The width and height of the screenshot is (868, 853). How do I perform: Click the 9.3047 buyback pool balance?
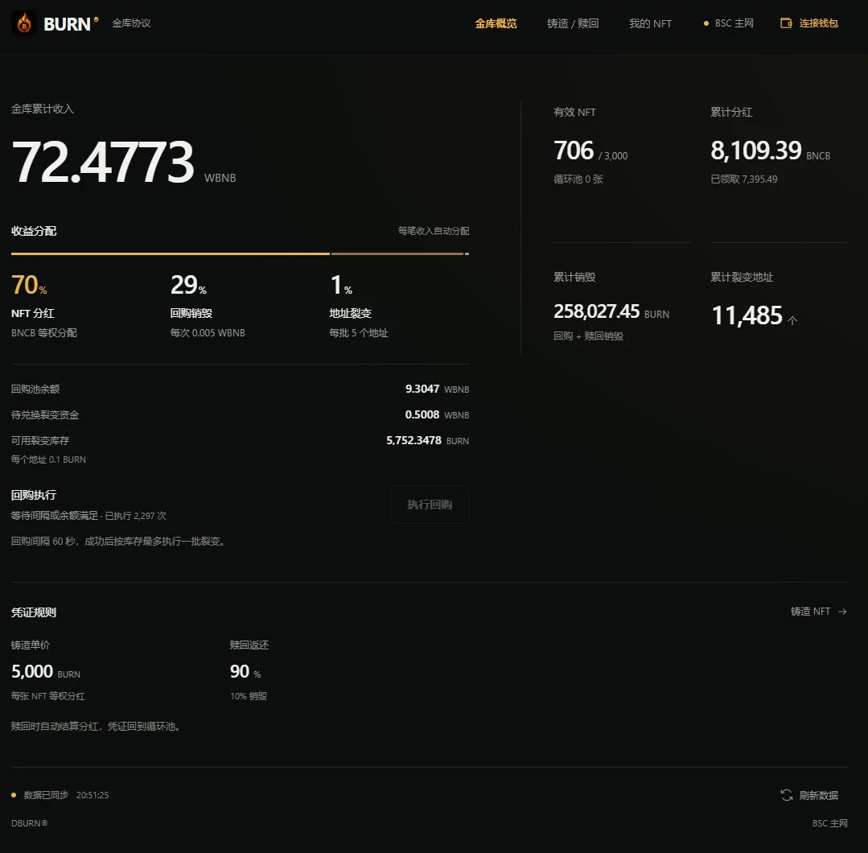(422, 389)
